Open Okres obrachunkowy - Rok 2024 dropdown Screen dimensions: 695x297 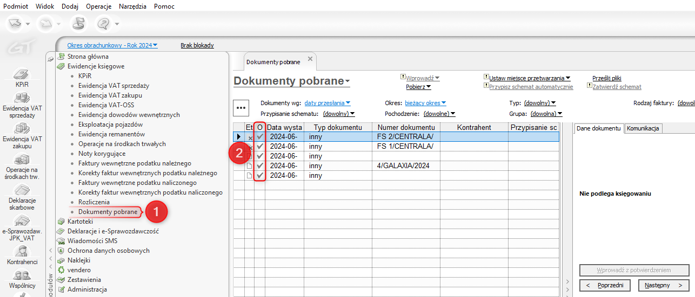click(x=112, y=45)
